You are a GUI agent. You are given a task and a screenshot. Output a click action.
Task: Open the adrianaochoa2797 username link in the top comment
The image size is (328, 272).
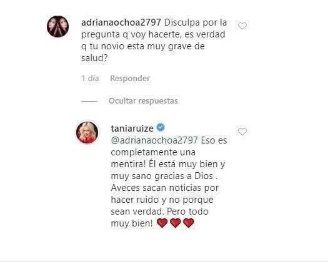[121, 22]
